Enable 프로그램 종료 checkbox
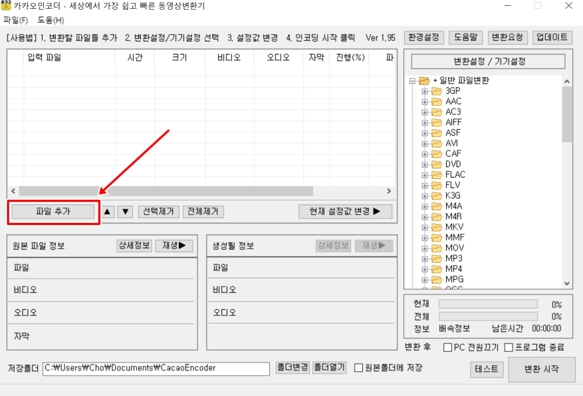583x396 pixels. 508,348
